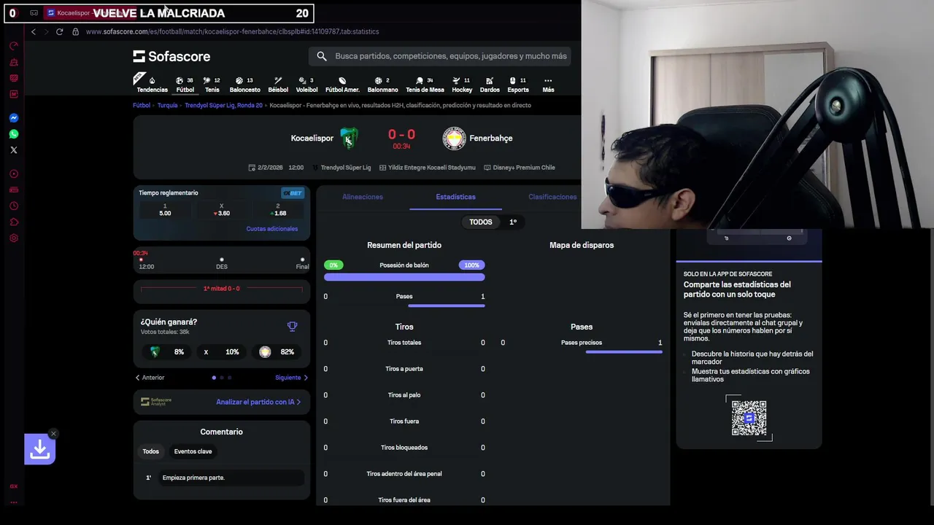934x525 pixels.
Task: Select Fútbol in the sports menu
Action: click(185, 85)
